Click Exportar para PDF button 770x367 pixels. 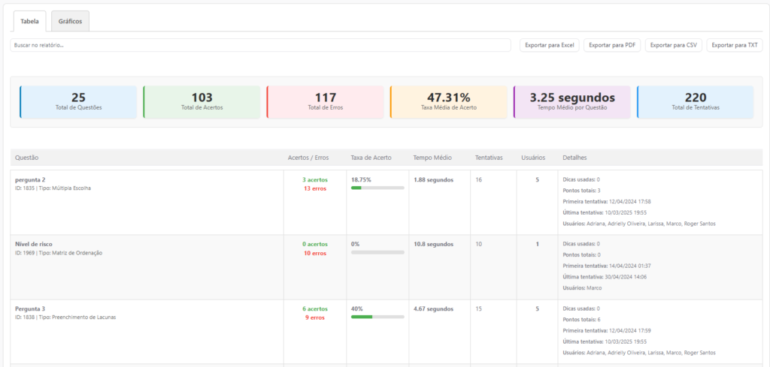point(612,45)
